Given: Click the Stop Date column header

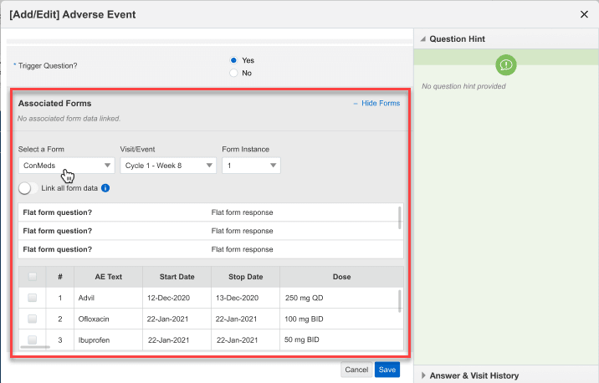Looking at the screenshot, I should pos(246,277).
